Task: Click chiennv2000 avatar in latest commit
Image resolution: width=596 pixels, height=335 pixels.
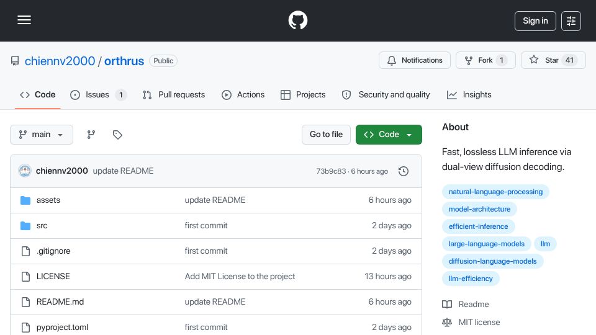Action: 25,171
